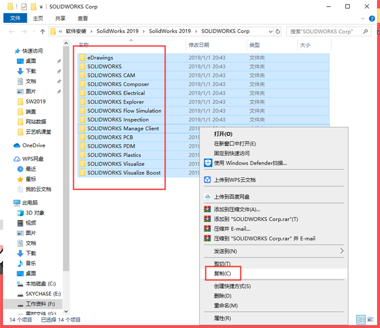Click the 星标 star icon in sidebar
This screenshot has width=380, height=328.
[20, 179]
